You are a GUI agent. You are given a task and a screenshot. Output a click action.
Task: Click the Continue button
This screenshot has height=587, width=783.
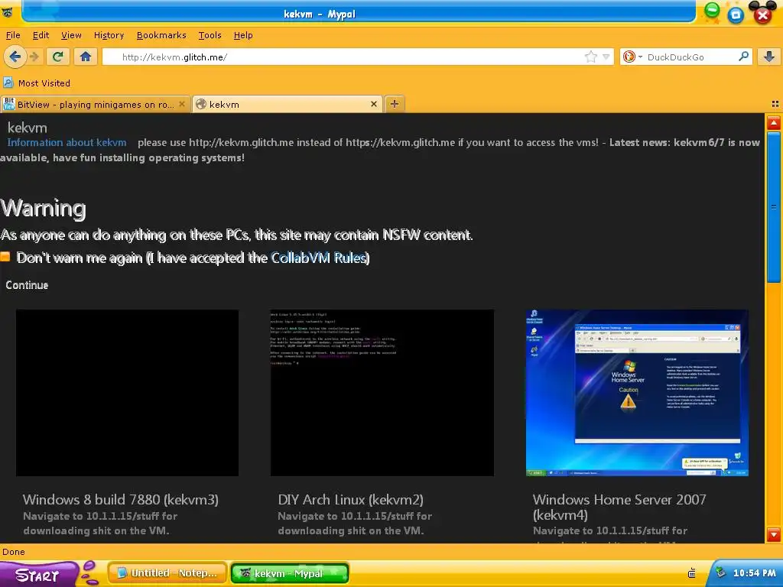click(27, 285)
